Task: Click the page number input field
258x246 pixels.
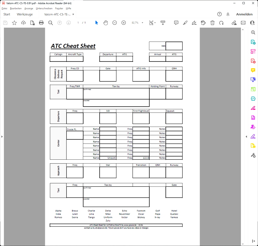Action: [77, 23]
